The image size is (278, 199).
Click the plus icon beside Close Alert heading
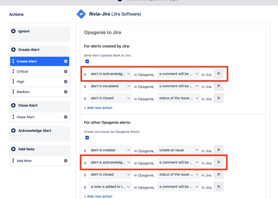click(13, 105)
